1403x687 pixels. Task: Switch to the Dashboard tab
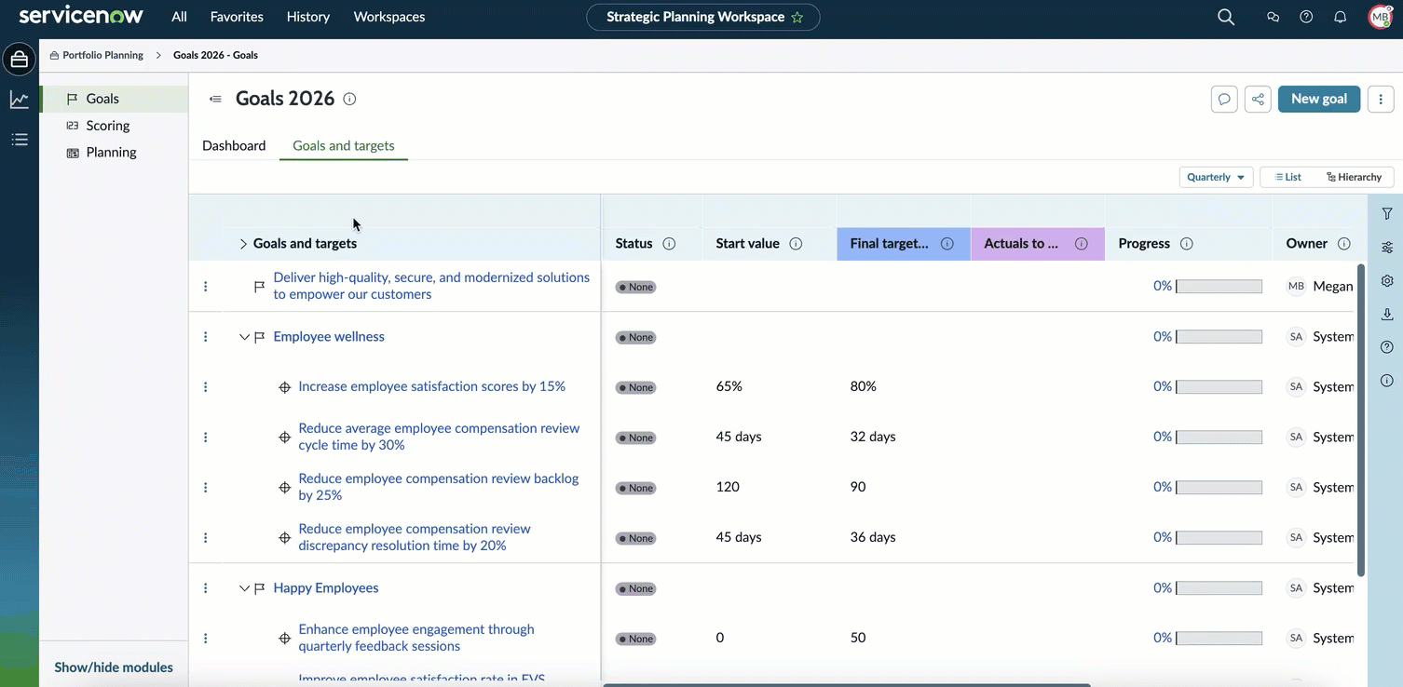pyautogui.click(x=234, y=145)
